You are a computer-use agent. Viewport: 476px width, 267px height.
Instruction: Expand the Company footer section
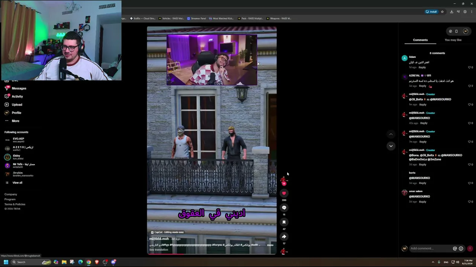(x=11, y=194)
